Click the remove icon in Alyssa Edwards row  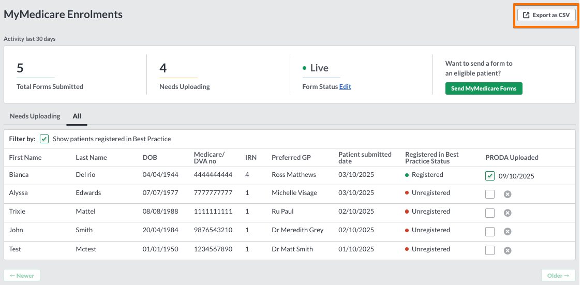click(508, 194)
